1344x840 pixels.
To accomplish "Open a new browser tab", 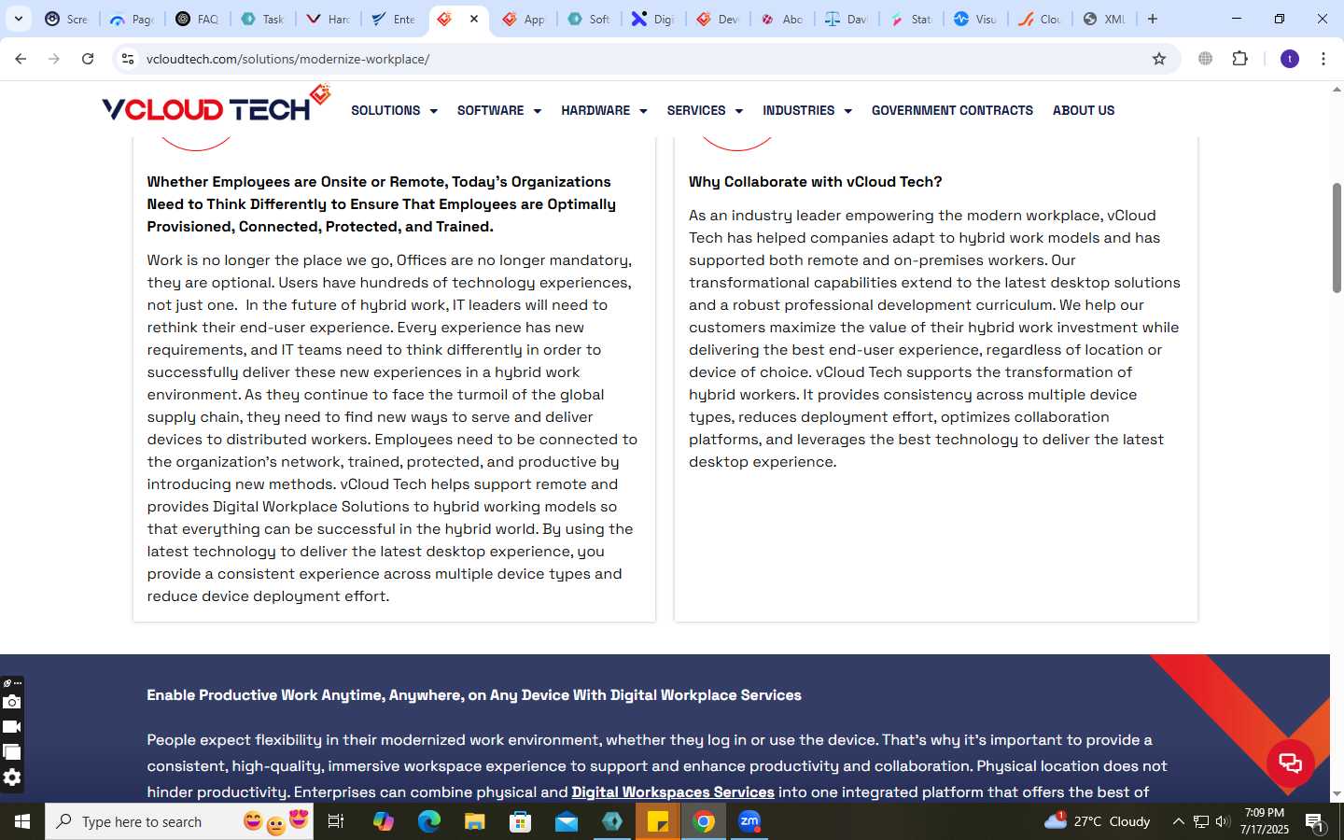I will 1153,19.
